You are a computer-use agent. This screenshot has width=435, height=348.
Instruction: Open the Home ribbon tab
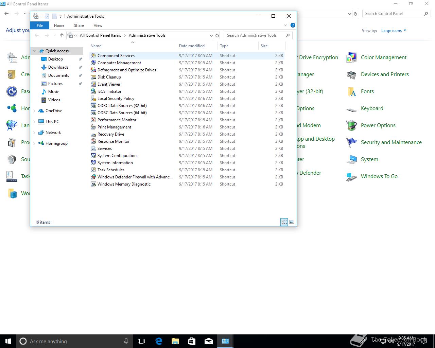point(59,25)
